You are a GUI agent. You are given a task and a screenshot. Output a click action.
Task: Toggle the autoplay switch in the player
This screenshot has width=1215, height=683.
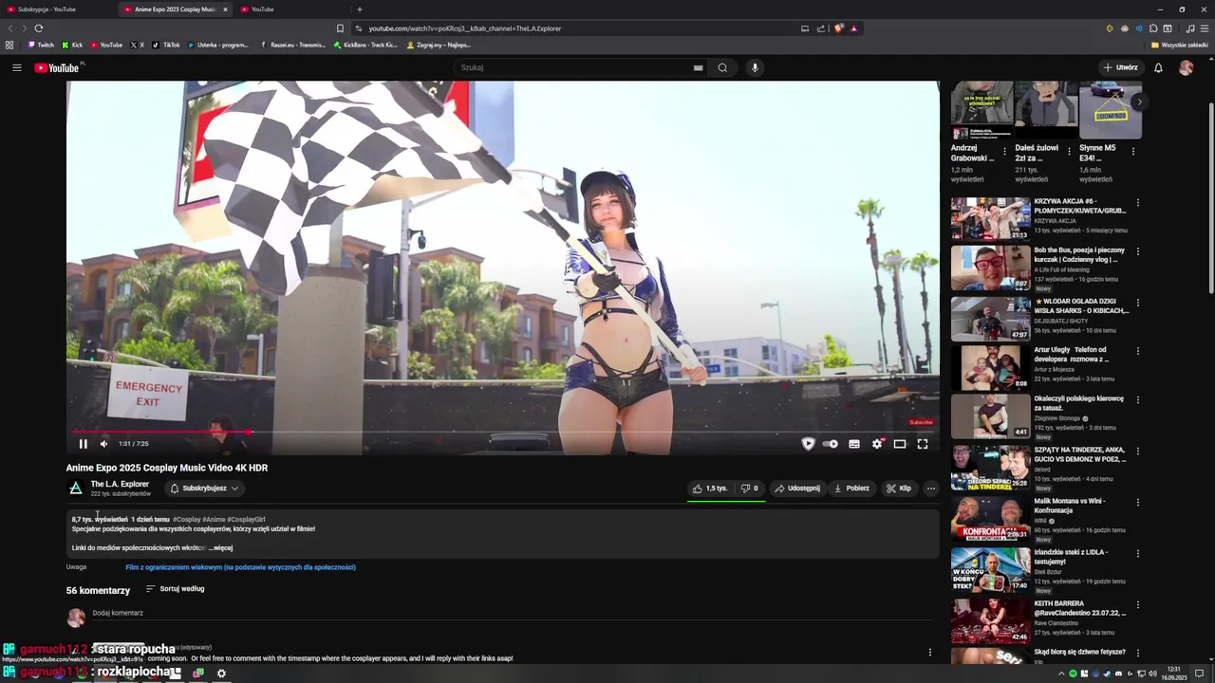click(x=830, y=444)
